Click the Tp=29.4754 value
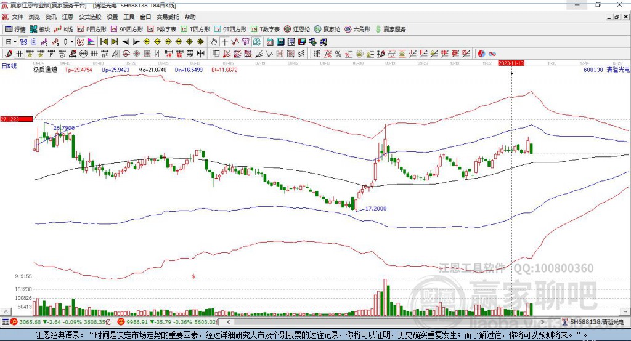This screenshot has height=341, width=631. tap(78, 70)
